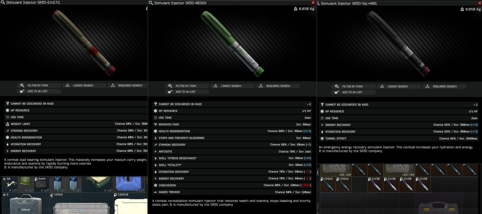Screen dimensions: 482x214
Task: Click magnifier icon in SR3D-REGEN title bar
Action: [x=151, y=3]
